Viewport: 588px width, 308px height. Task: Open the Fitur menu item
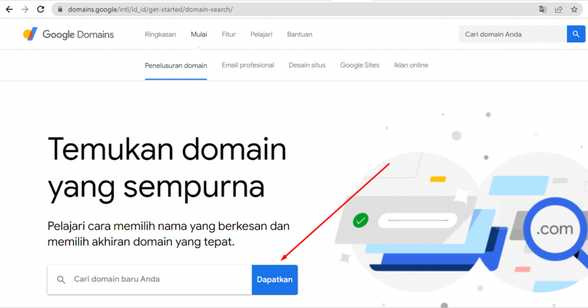click(229, 34)
